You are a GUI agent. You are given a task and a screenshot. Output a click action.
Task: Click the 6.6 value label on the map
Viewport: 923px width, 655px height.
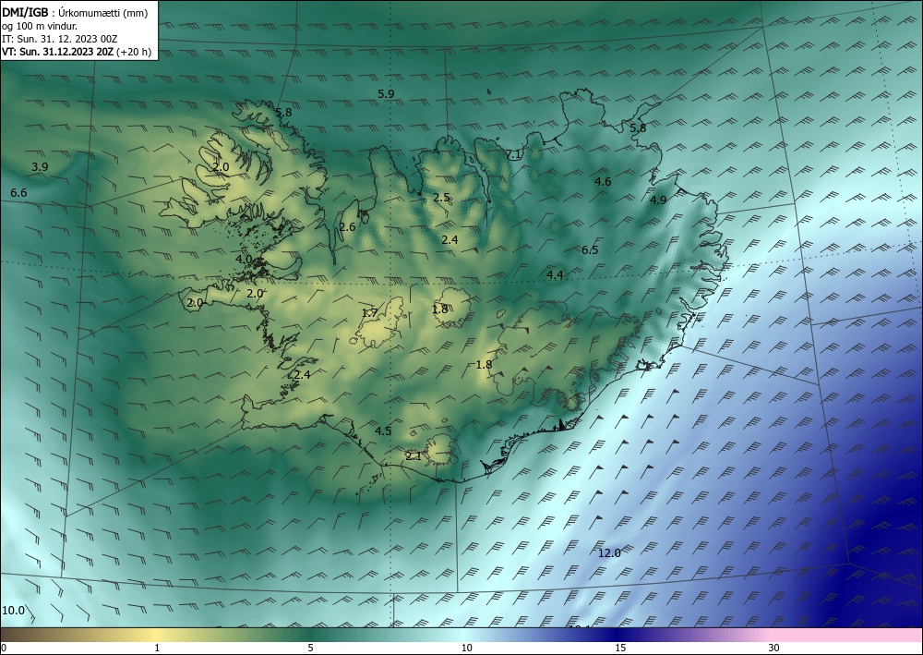(18, 193)
